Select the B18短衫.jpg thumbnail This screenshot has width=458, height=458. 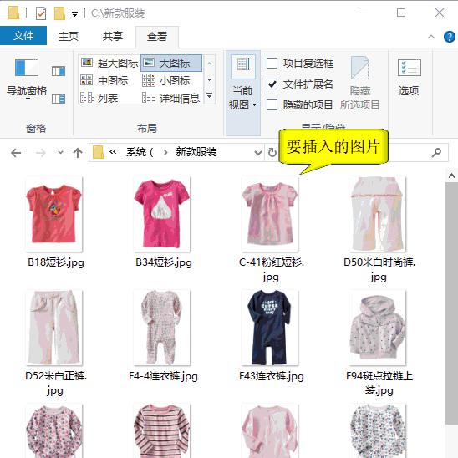point(54,214)
